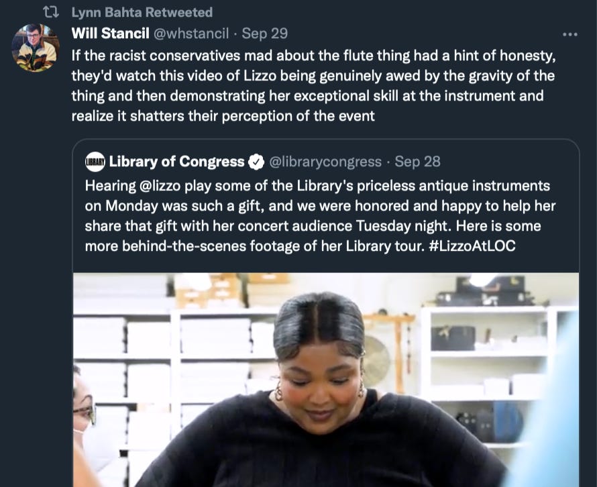Click the #LizzoAtLOC hashtag

(472, 246)
